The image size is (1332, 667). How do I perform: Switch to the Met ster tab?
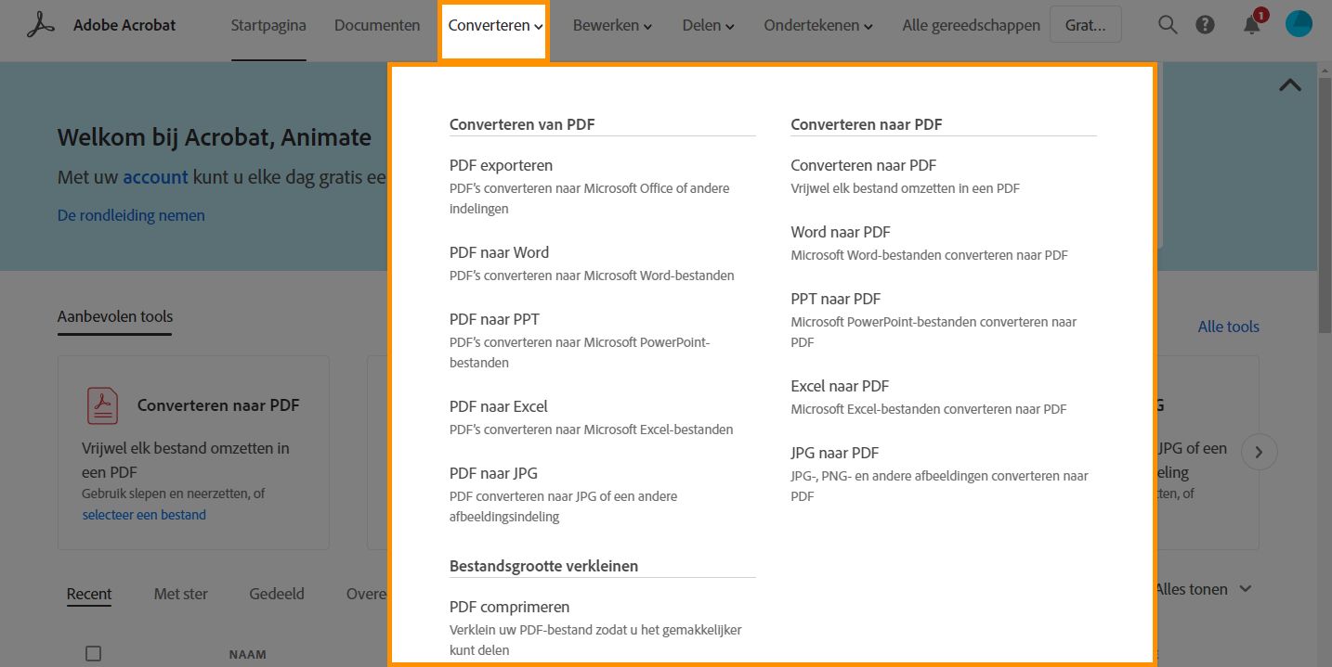(180, 594)
